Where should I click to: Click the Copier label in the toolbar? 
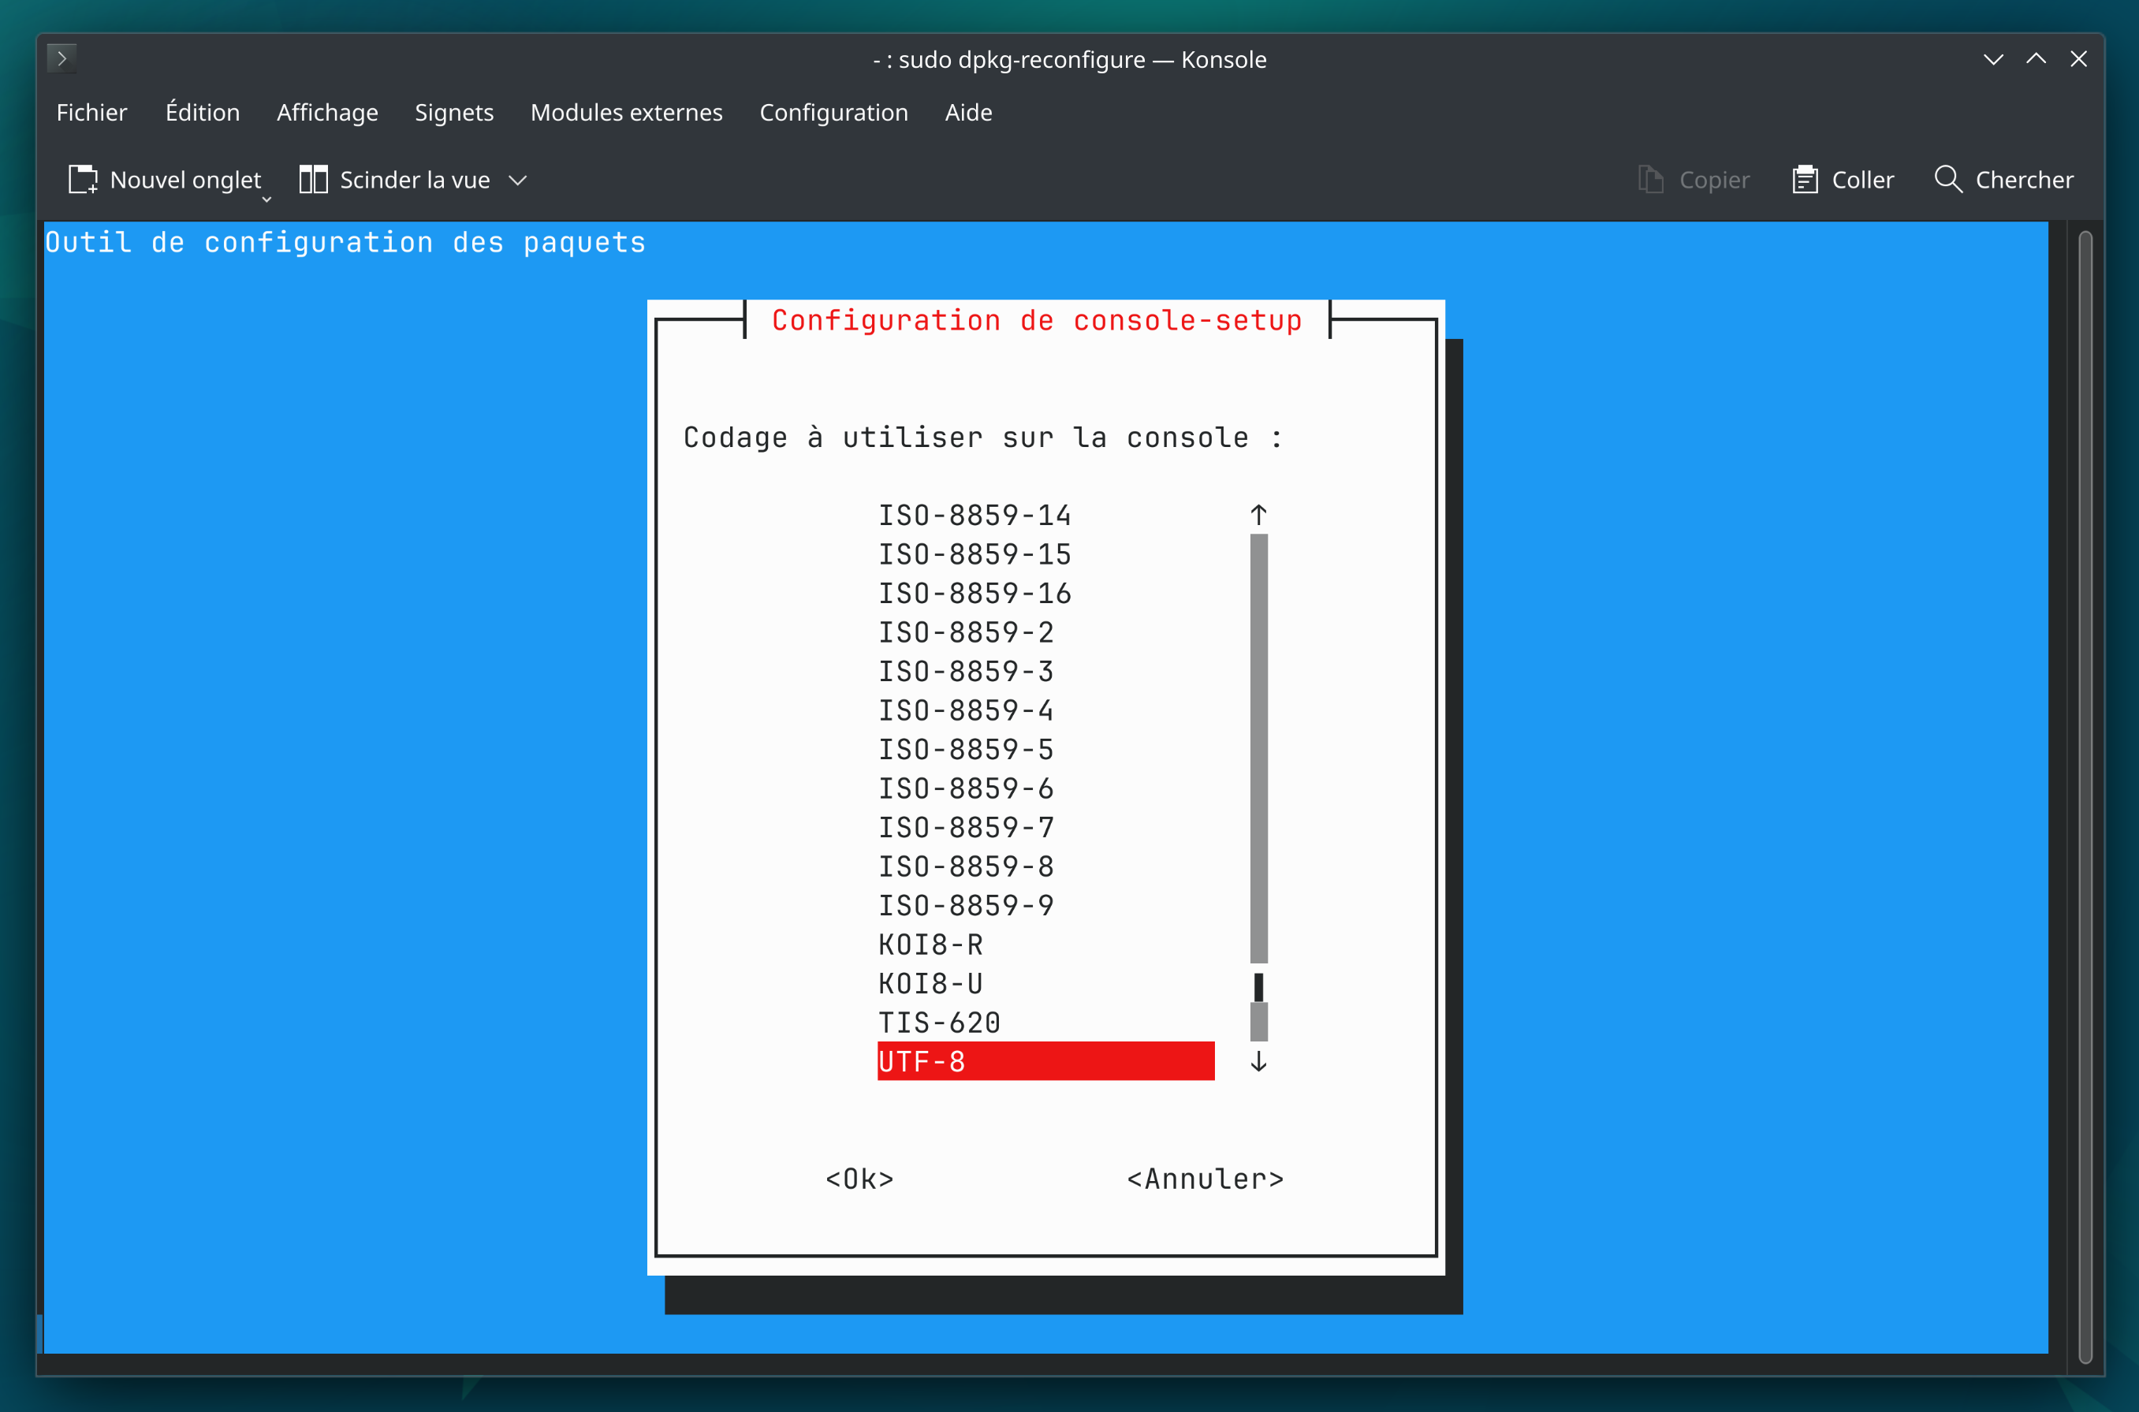(x=1714, y=180)
